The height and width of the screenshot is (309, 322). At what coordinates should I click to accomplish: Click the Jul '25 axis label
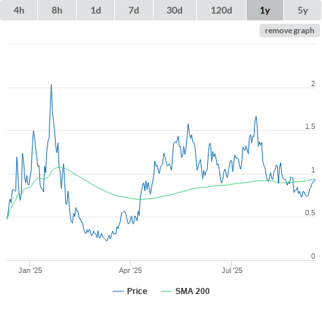coord(232,270)
